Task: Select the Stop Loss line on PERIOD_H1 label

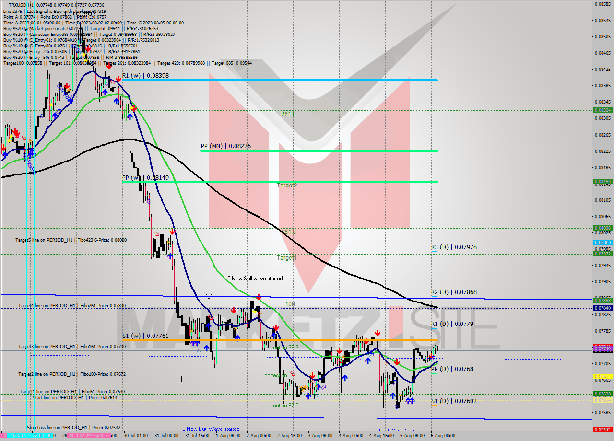Action: [x=58, y=426]
